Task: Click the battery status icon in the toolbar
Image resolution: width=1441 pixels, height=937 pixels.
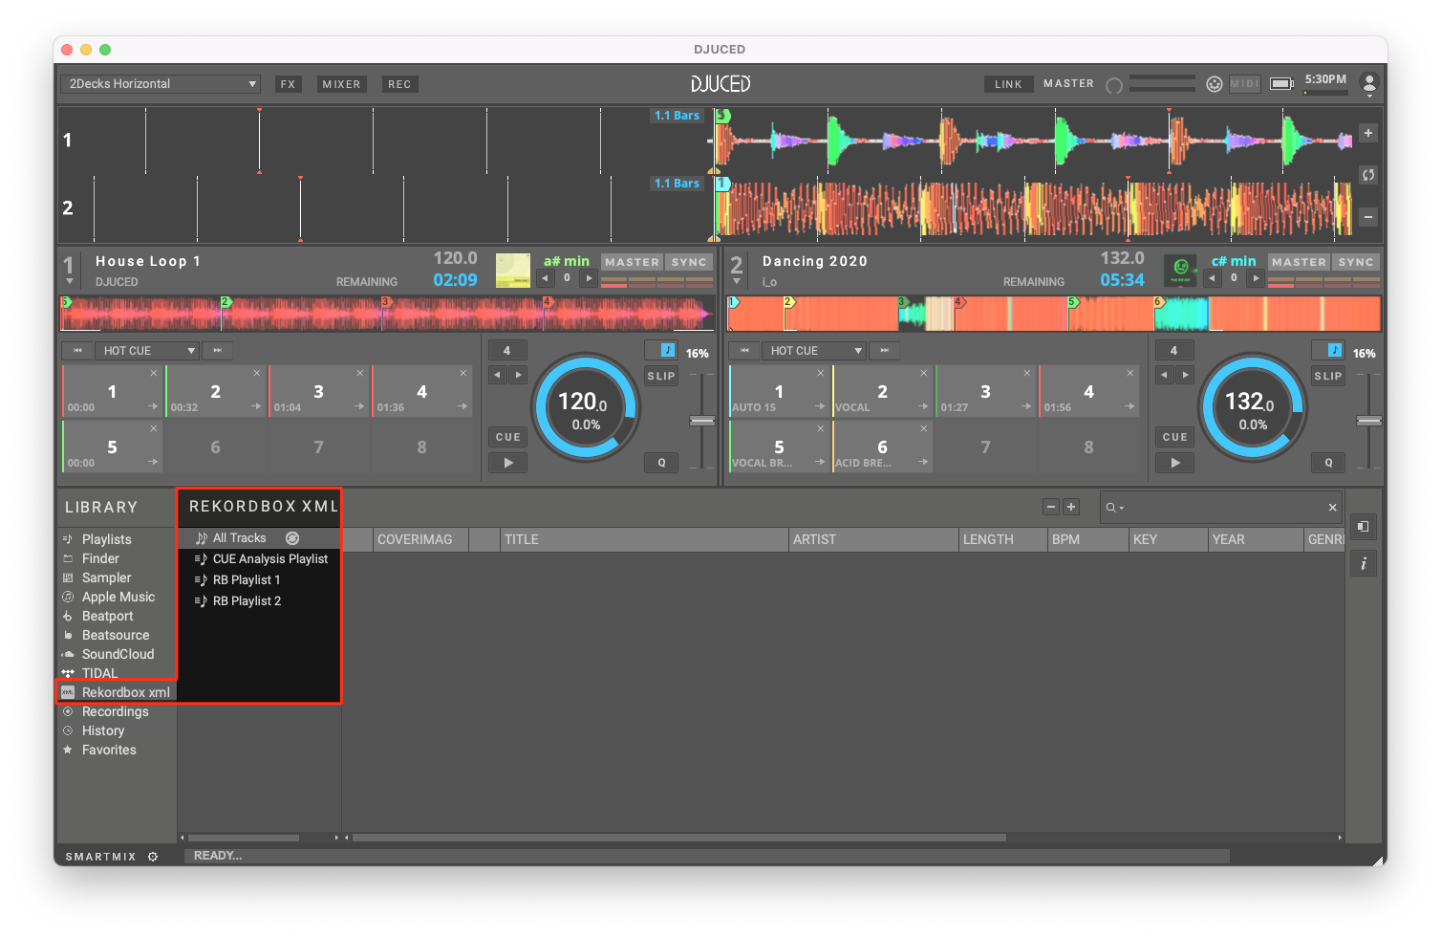Action: (x=1280, y=83)
